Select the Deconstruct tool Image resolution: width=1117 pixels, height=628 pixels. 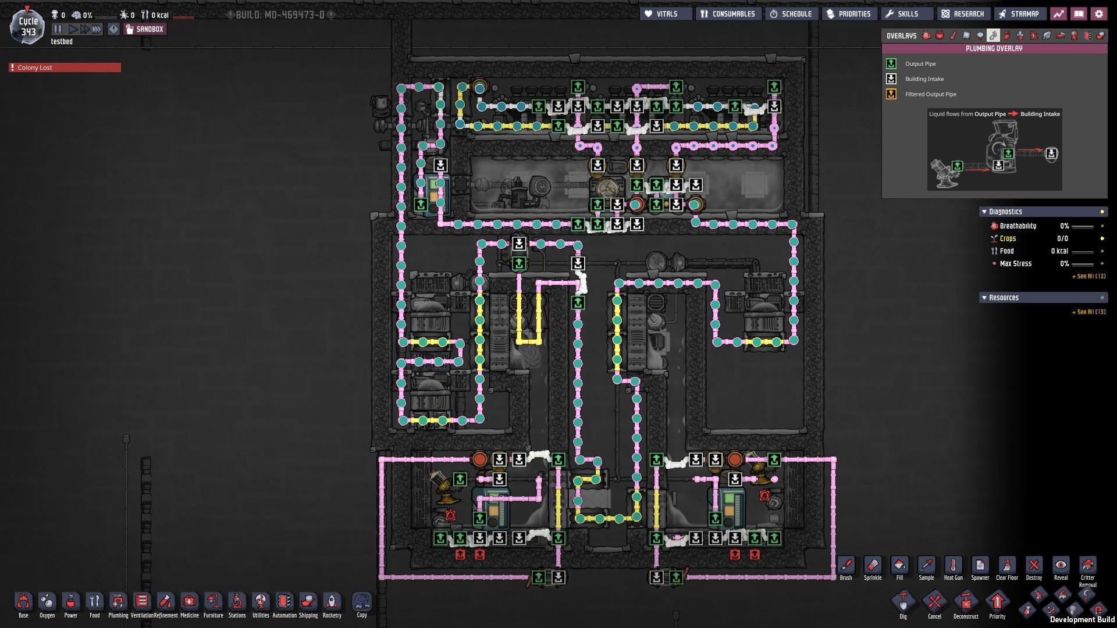[x=966, y=602]
